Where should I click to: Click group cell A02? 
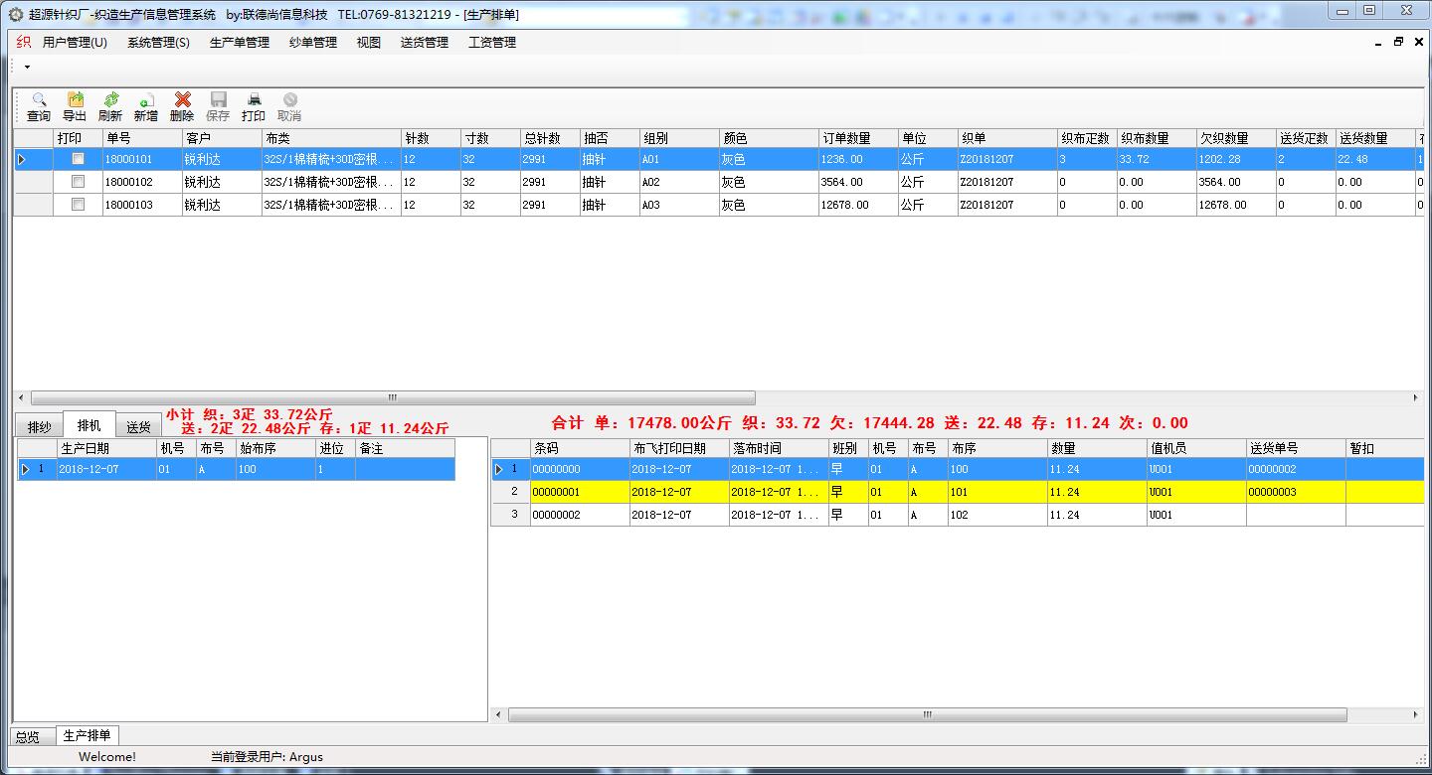tap(679, 182)
